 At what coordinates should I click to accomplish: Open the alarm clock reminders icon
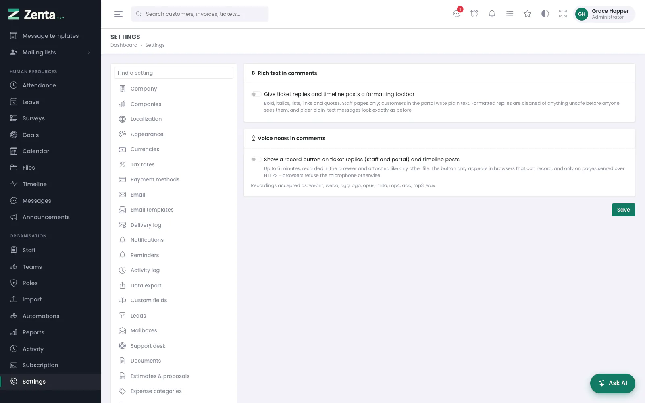(x=474, y=14)
